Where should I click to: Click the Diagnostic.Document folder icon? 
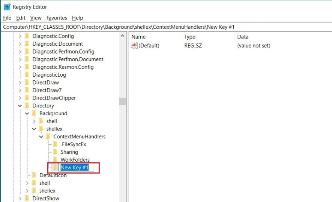[27, 44]
